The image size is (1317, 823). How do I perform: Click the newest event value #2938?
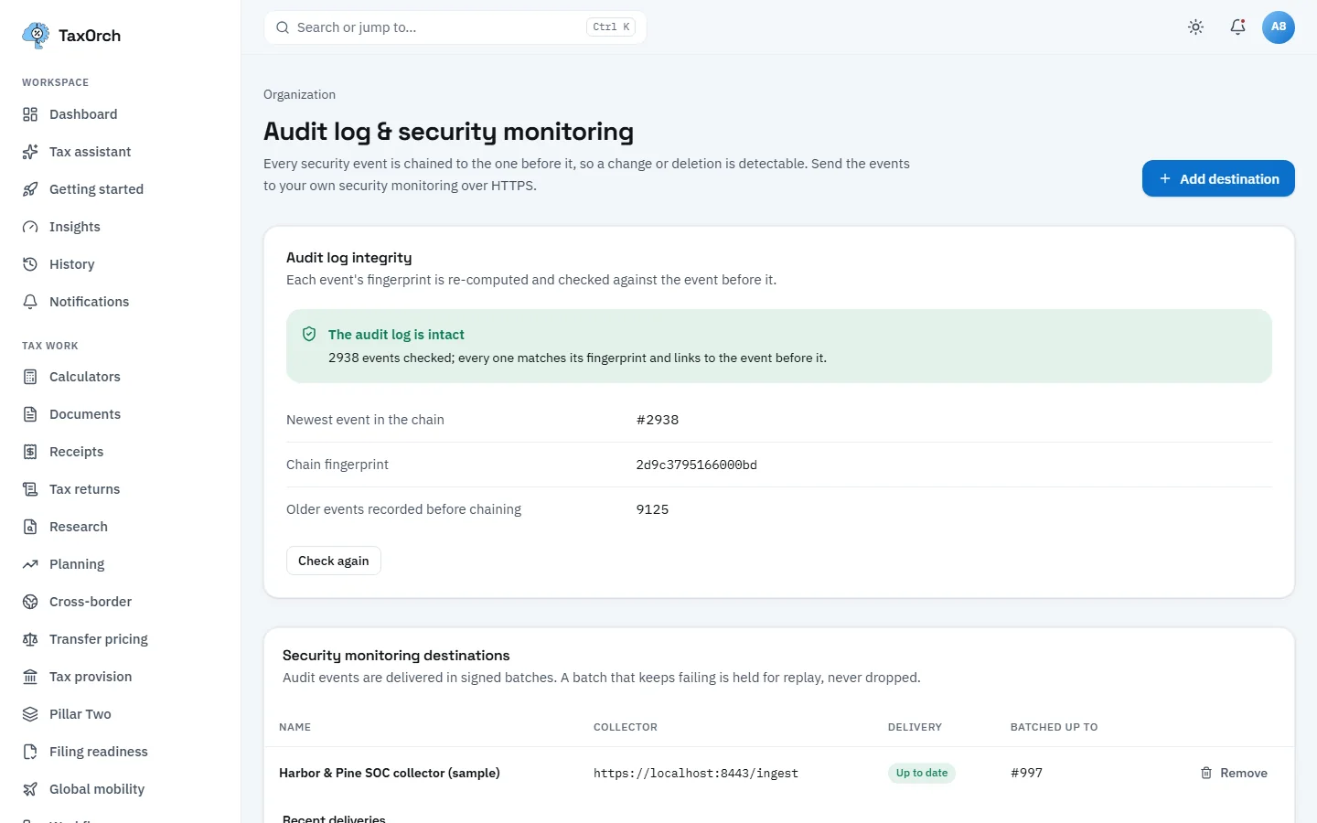[658, 420]
